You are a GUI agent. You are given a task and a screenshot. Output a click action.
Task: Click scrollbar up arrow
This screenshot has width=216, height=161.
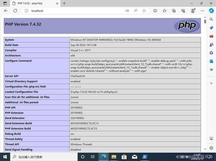[x=205, y=17]
